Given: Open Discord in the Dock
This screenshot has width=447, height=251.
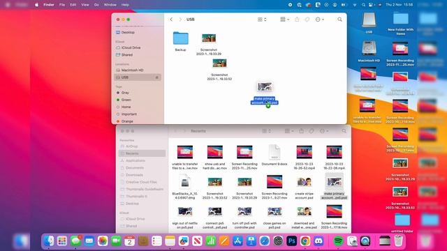Looking at the screenshot, I should (x=318, y=241).
